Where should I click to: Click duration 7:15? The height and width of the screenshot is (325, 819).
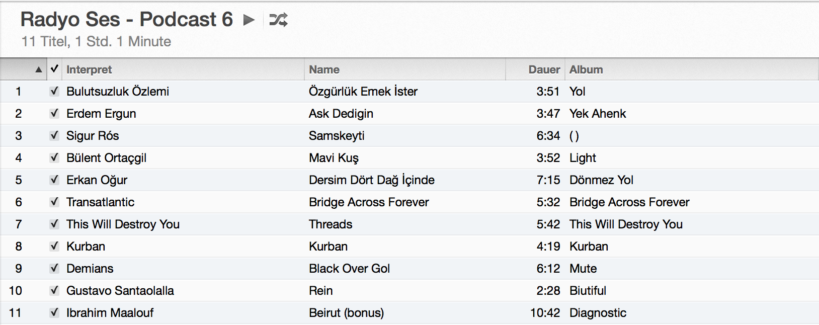(x=548, y=180)
